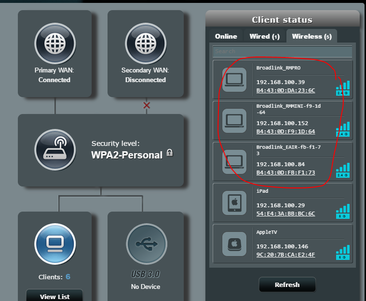
Task: Click the USB 3.0 device icon
Action: [147, 244]
